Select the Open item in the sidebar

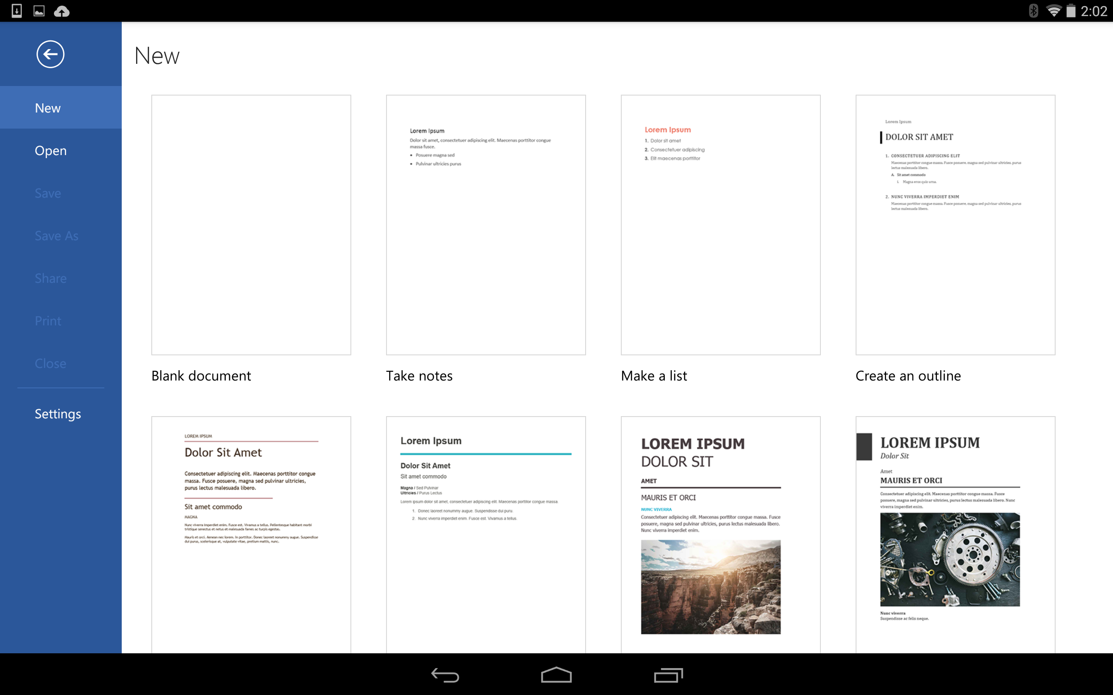(x=50, y=150)
